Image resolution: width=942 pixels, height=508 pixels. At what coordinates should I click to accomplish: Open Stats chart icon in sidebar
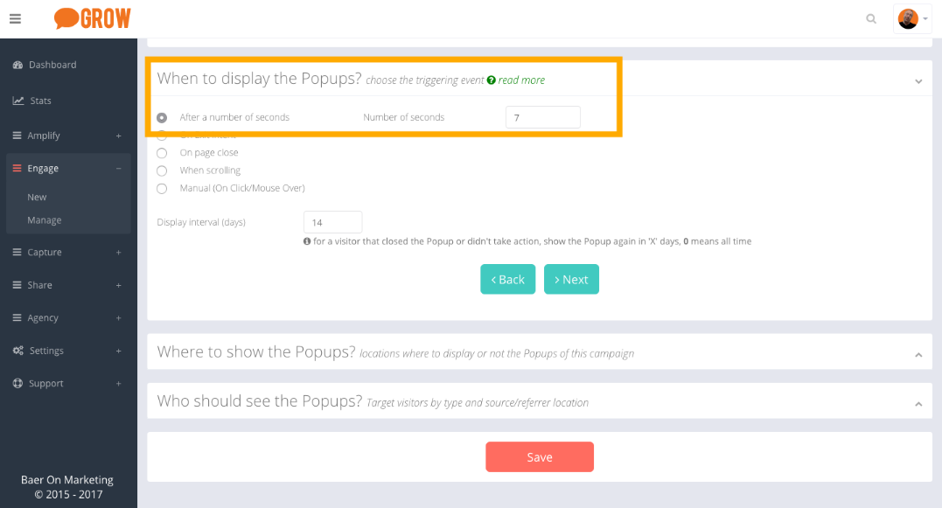coord(18,101)
